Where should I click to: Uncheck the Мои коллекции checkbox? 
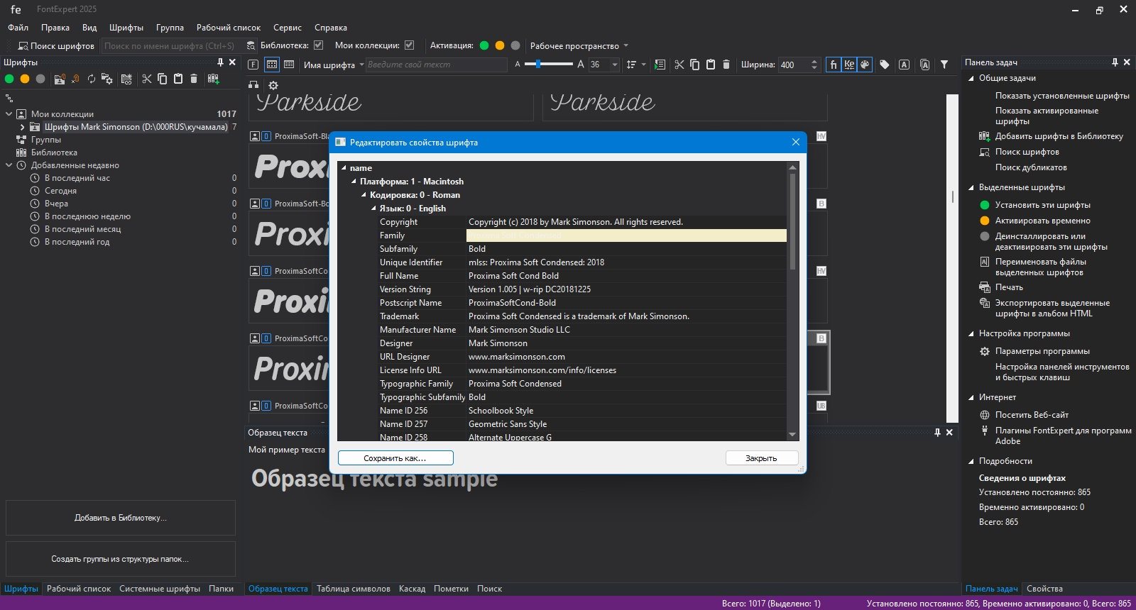coord(410,45)
